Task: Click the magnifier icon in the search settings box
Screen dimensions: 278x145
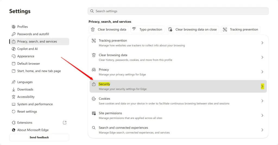Action: pos(92,11)
